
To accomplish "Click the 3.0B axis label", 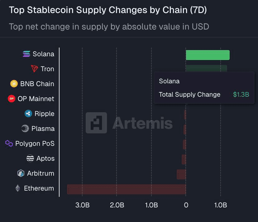I will tap(82, 205).
